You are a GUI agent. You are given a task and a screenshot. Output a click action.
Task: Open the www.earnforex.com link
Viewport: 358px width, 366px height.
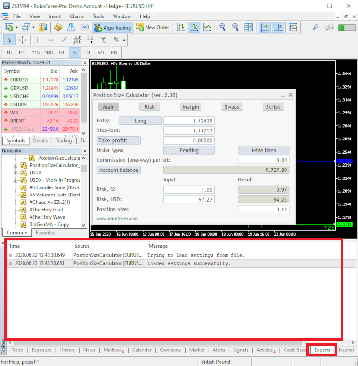click(x=117, y=218)
